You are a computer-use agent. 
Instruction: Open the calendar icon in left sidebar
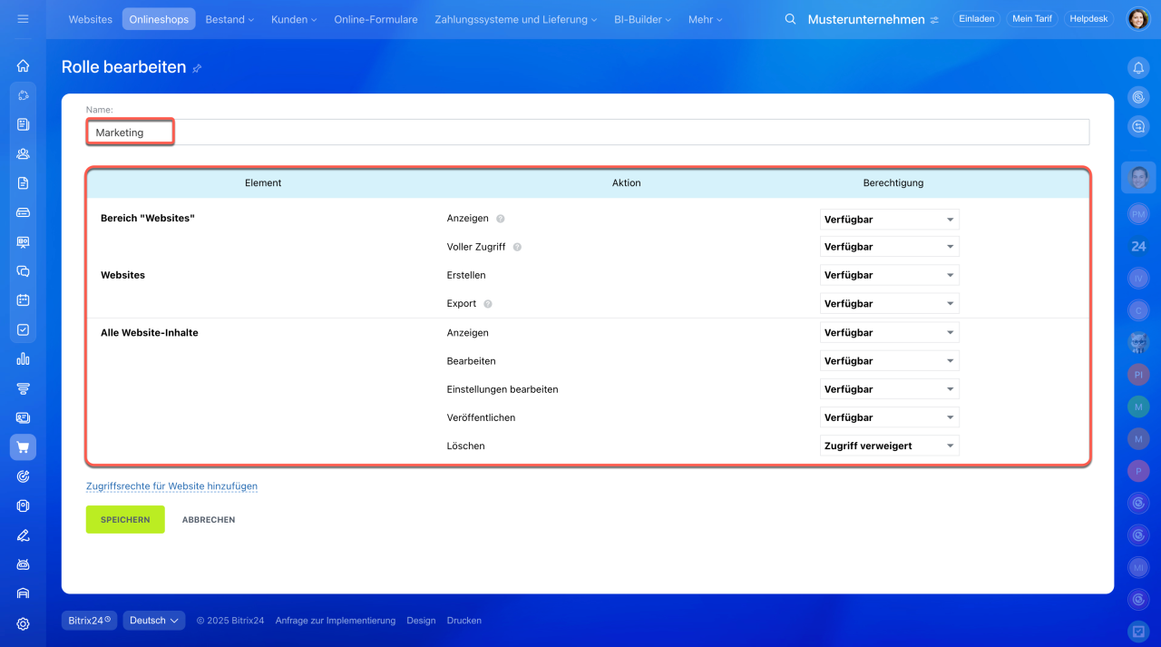click(x=23, y=300)
